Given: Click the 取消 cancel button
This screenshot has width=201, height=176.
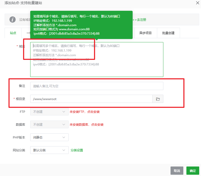Looking at the screenshot, I should (177, 171).
